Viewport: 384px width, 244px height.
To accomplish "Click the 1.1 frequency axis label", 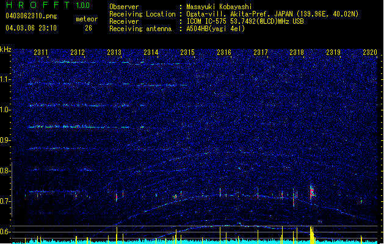I will coord(5,79).
